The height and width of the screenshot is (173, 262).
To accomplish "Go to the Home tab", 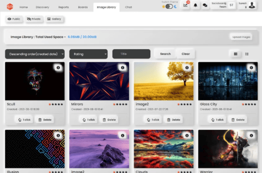I will click(24, 7).
